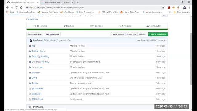Image resolution: width=197 pixels, height=111 pixels.
Task: Bookmark this page with the star icon
Action: [163, 7]
